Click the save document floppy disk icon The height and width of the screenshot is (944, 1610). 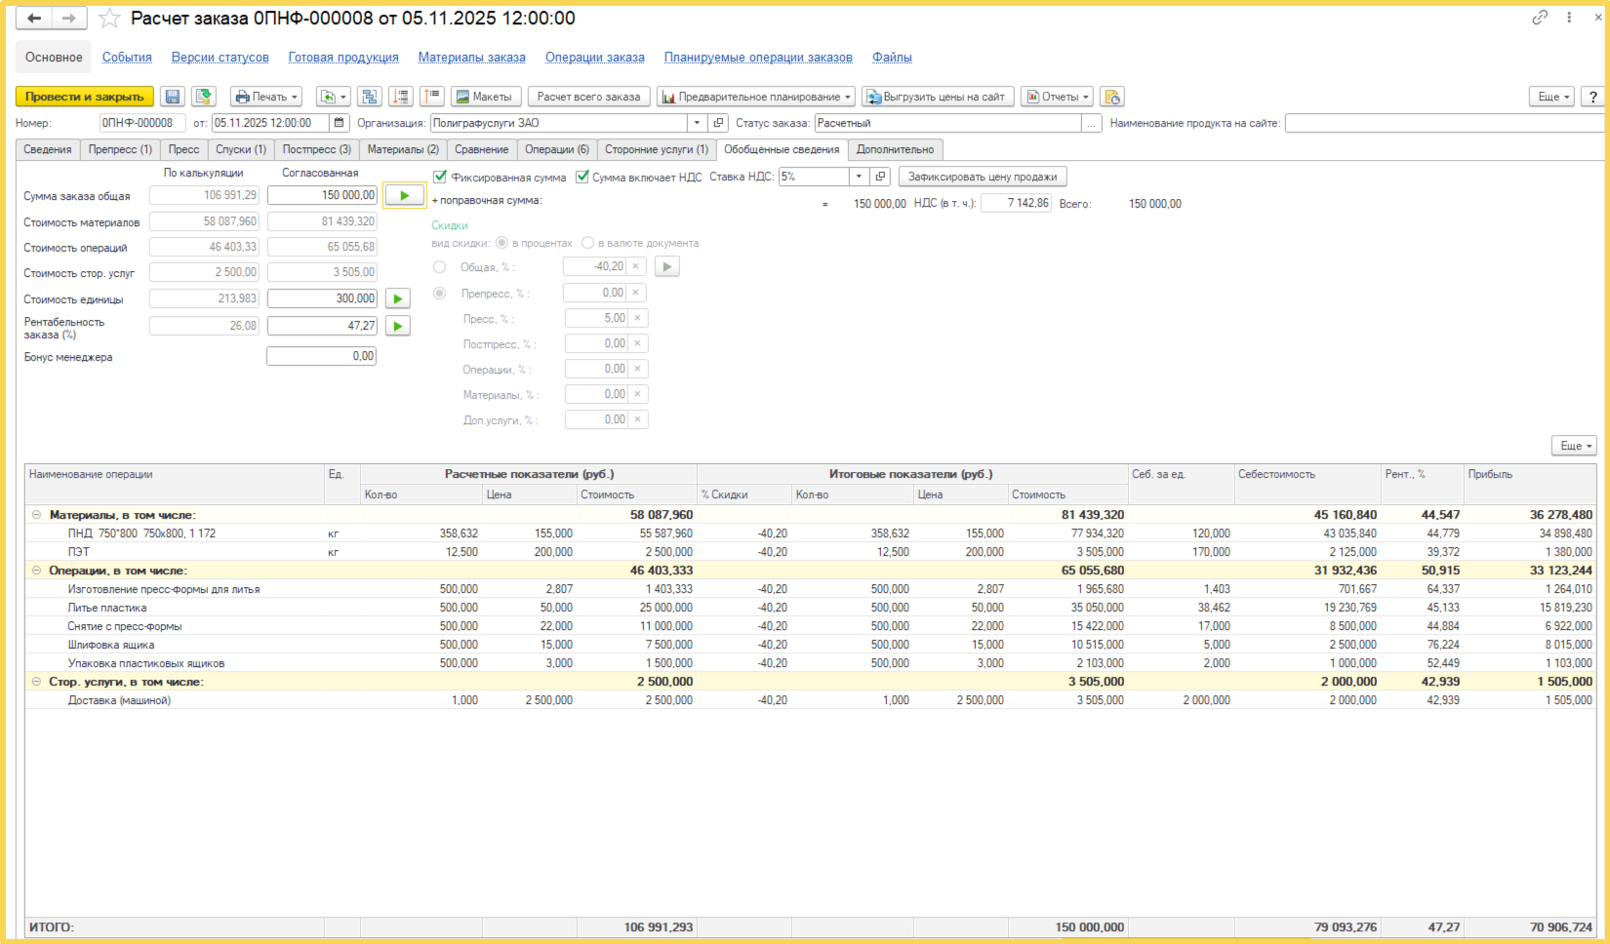pos(173,97)
